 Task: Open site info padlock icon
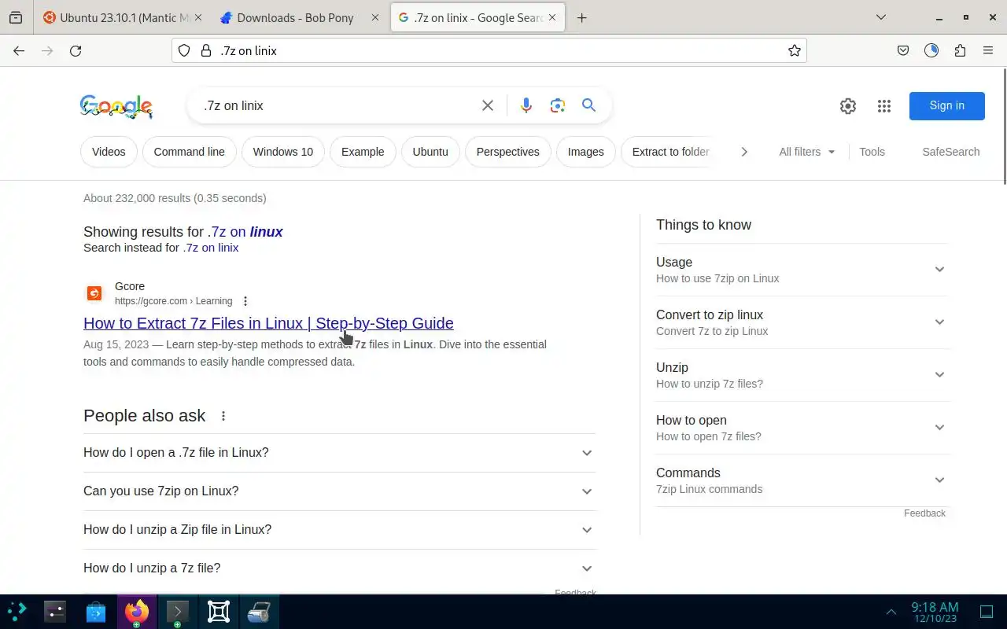click(x=206, y=50)
